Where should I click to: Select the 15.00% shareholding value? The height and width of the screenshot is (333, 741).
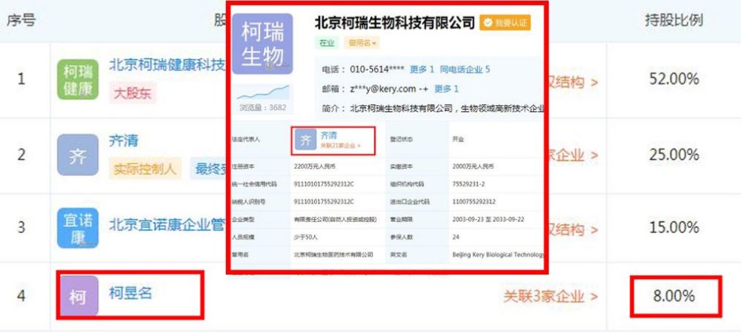pos(674,228)
